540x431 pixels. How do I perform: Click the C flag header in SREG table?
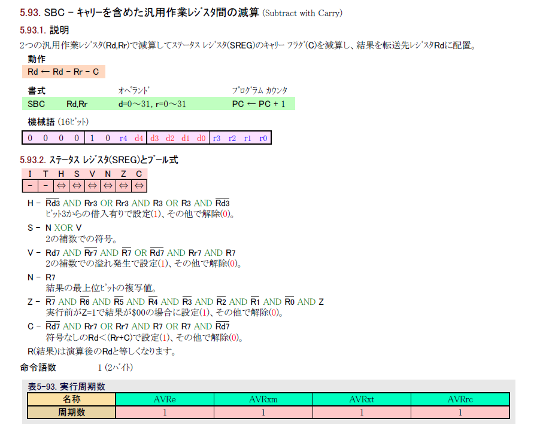[x=139, y=174]
